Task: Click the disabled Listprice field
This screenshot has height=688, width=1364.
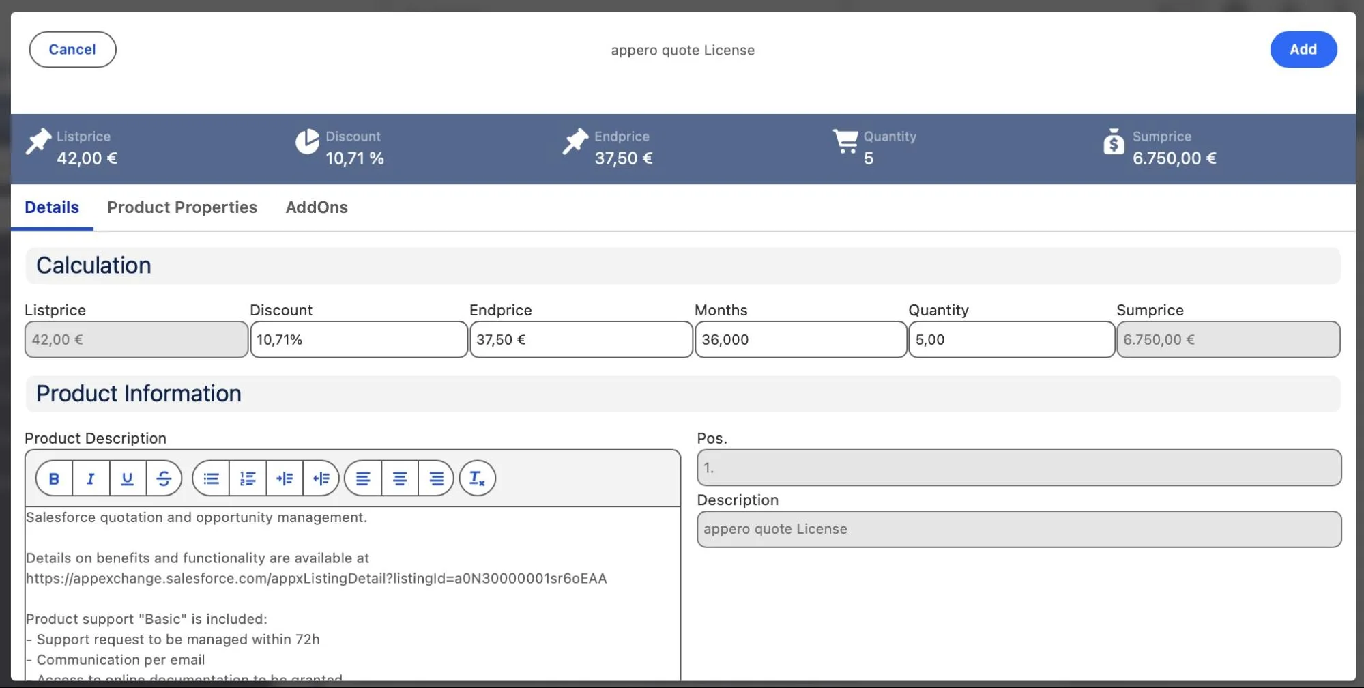Action: (x=136, y=340)
